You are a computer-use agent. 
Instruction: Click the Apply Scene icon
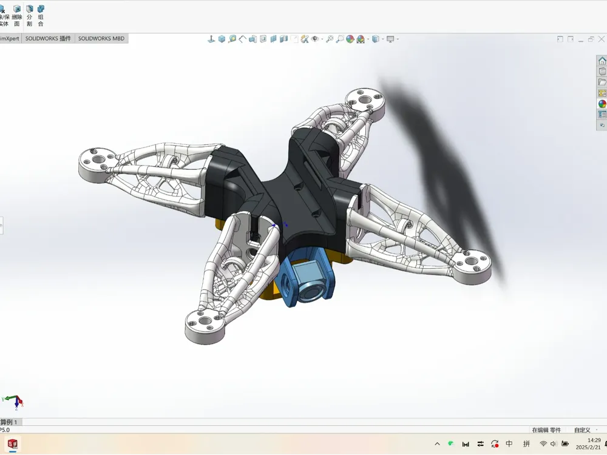coord(361,39)
